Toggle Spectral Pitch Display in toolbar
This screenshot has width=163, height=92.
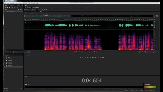[27, 10]
